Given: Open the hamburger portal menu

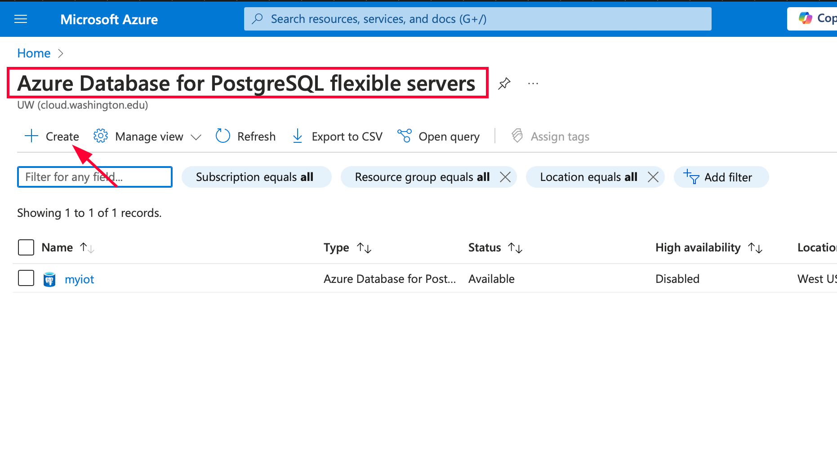Looking at the screenshot, I should coord(21,19).
